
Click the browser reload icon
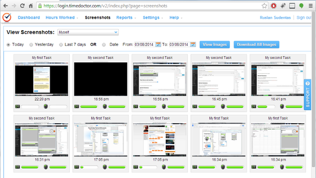click(x=22, y=6)
